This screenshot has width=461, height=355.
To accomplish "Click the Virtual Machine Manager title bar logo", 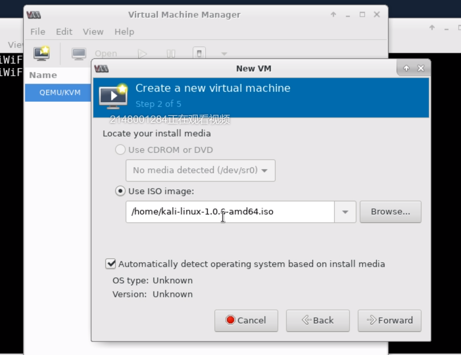I will [34, 15].
